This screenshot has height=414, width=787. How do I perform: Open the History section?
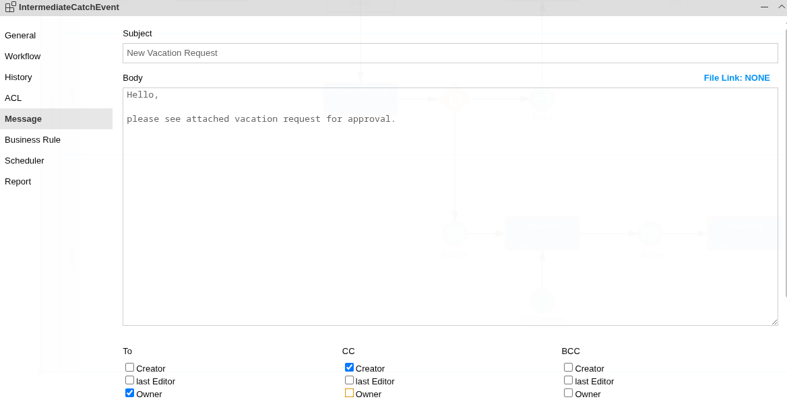(x=18, y=77)
